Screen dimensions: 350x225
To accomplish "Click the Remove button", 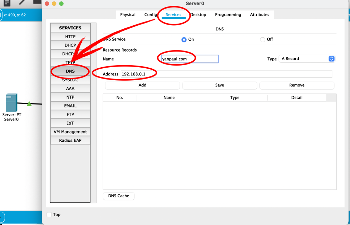I will (297, 85).
